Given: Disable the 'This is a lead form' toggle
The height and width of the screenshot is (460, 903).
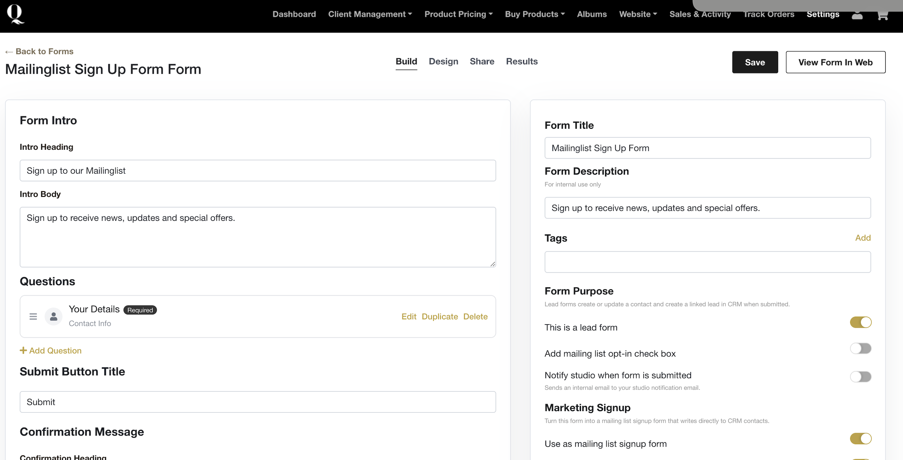Looking at the screenshot, I should point(860,322).
